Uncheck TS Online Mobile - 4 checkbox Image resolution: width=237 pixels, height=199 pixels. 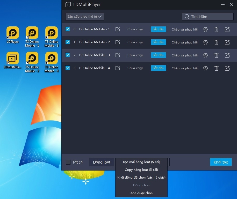68,68
